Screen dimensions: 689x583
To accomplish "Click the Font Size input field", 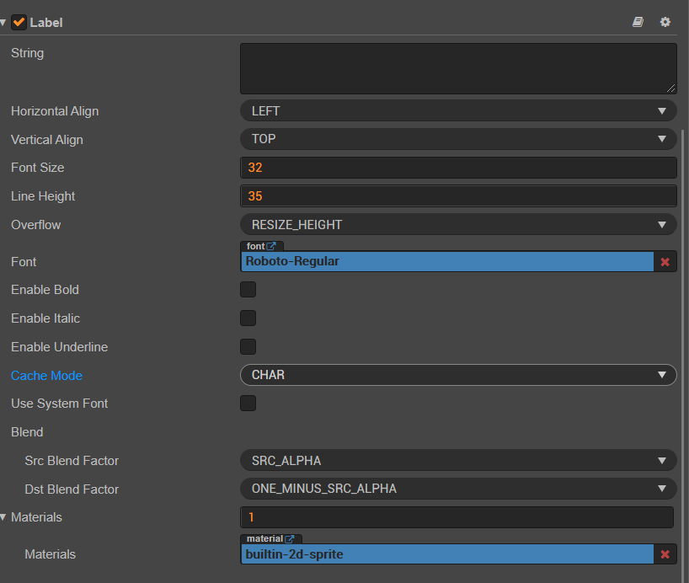I will pyautogui.click(x=458, y=168).
